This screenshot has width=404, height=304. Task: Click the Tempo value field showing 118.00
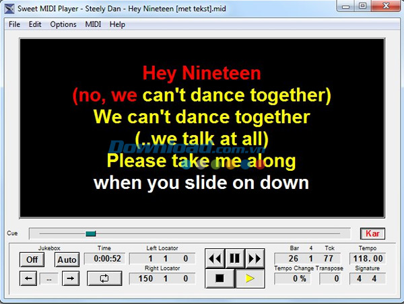(x=368, y=258)
